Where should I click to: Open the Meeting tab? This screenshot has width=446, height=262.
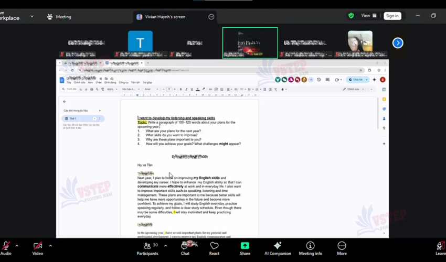[x=59, y=17]
